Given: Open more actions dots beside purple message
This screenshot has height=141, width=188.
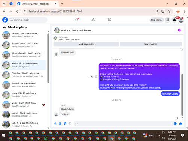Looking at the screenshot, I should tap(88, 76).
